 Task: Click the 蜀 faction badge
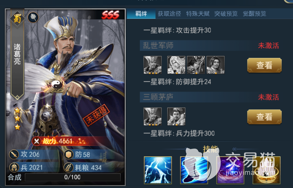pyautogui.click(x=17, y=19)
